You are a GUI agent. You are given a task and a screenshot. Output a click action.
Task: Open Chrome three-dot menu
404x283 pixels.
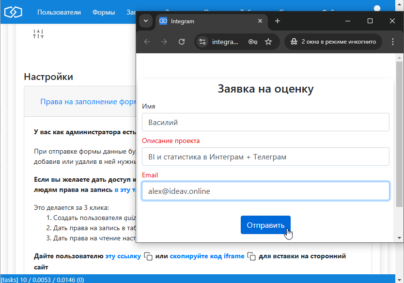393,42
